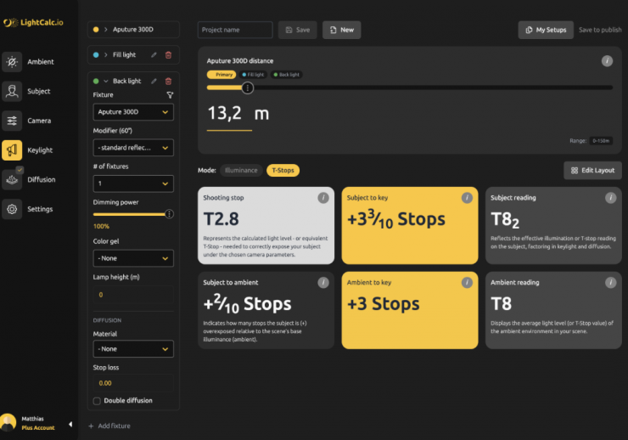Viewport: 628px width, 440px height.
Task: Open the Subject section icon in sidebar
Action: point(12,92)
